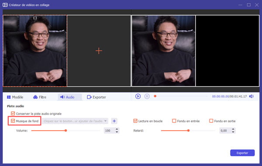This screenshot has height=166, width=262.
Task: Open the background audio file dropdown
Action: pyautogui.click(x=75, y=121)
